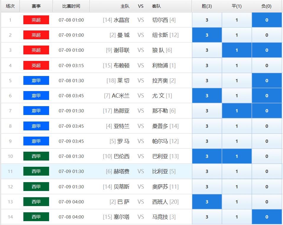Select win (3) for 水晶宫 vs 切尔西
This screenshot has height=225, width=283.
coord(207,20)
